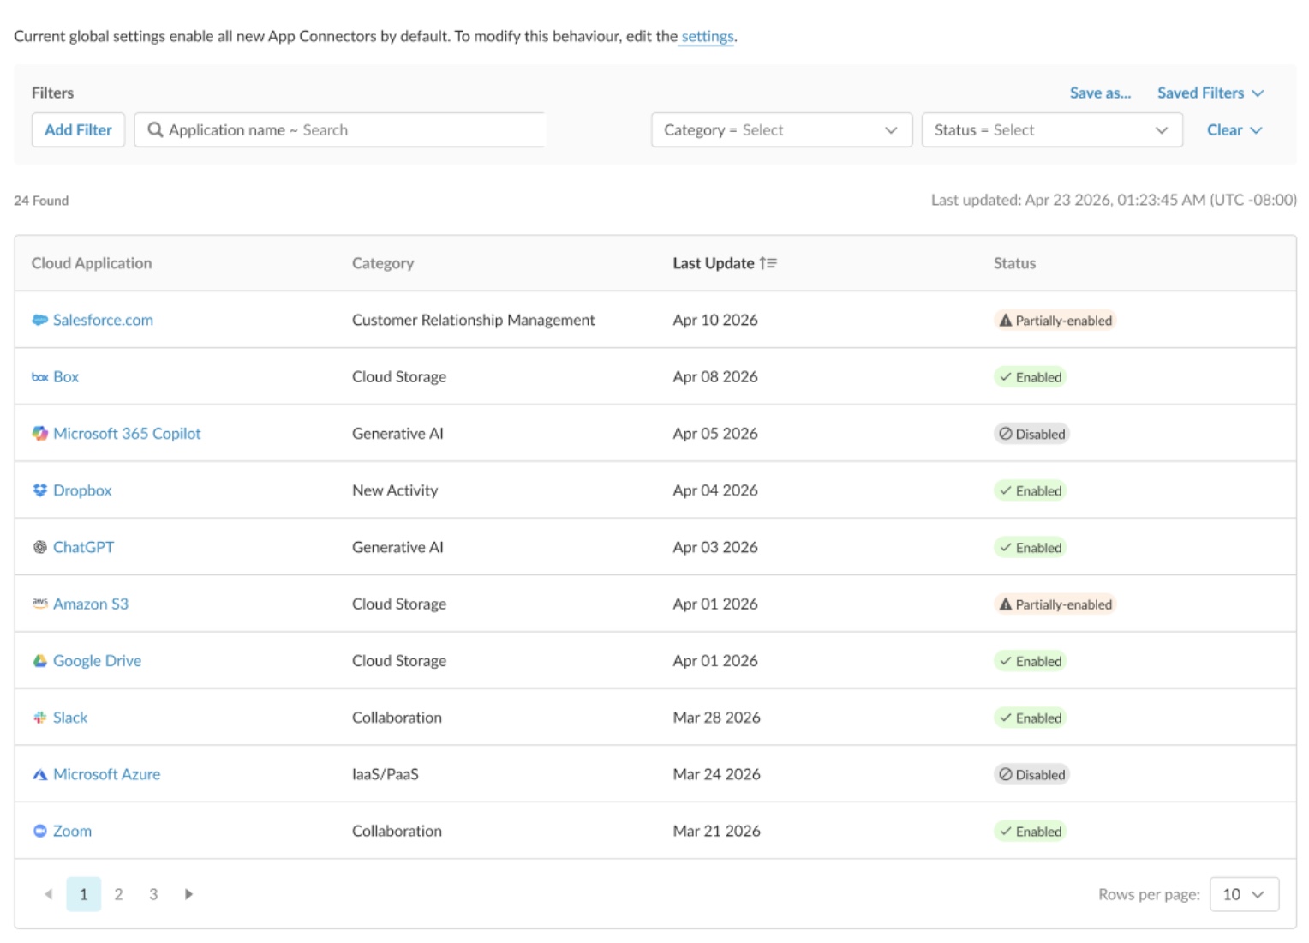
Task: Click the Last Update sort icon
Action: (768, 263)
